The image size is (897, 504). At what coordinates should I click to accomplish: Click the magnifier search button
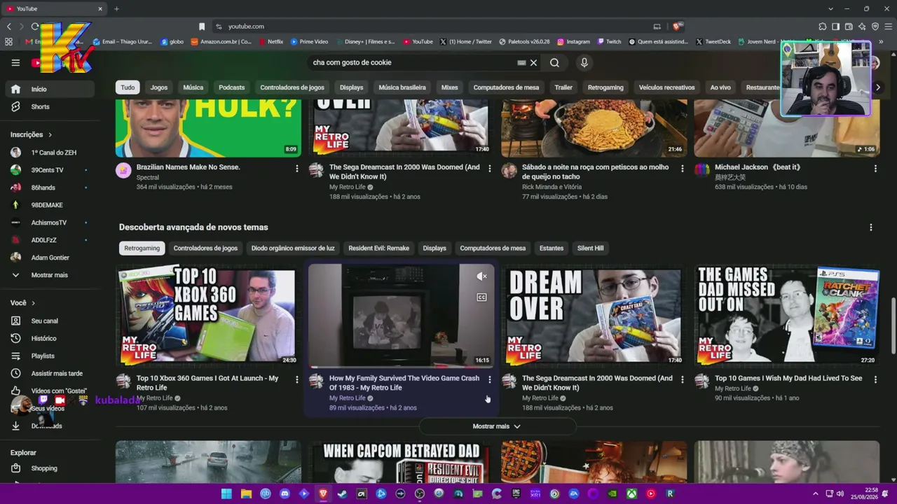pos(554,62)
